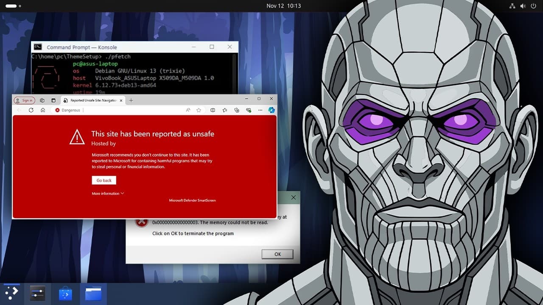Image resolution: width=543 pixels, height=305 pixels.
Task: Click the volume control in the top panel
Action: (523, 6)
